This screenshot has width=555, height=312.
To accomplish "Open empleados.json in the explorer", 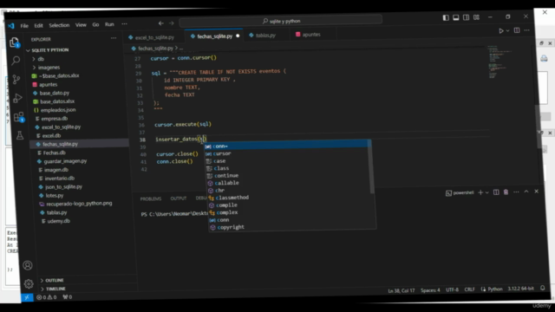I will 58,110.
